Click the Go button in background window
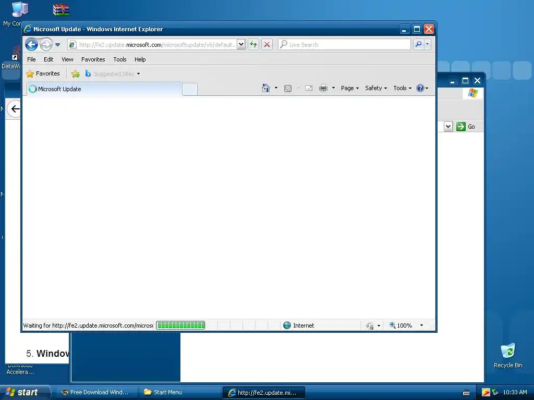Image resolution: width=534 pixels, height=400 pixels. [x=466, y=127]
